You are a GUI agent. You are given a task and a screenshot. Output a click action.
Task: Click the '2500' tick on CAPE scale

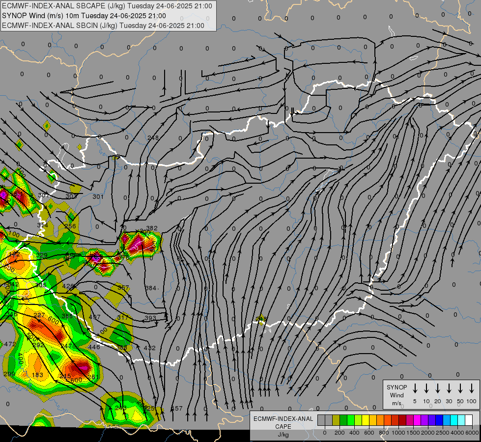pyautogui.click(x=443, y=433)
